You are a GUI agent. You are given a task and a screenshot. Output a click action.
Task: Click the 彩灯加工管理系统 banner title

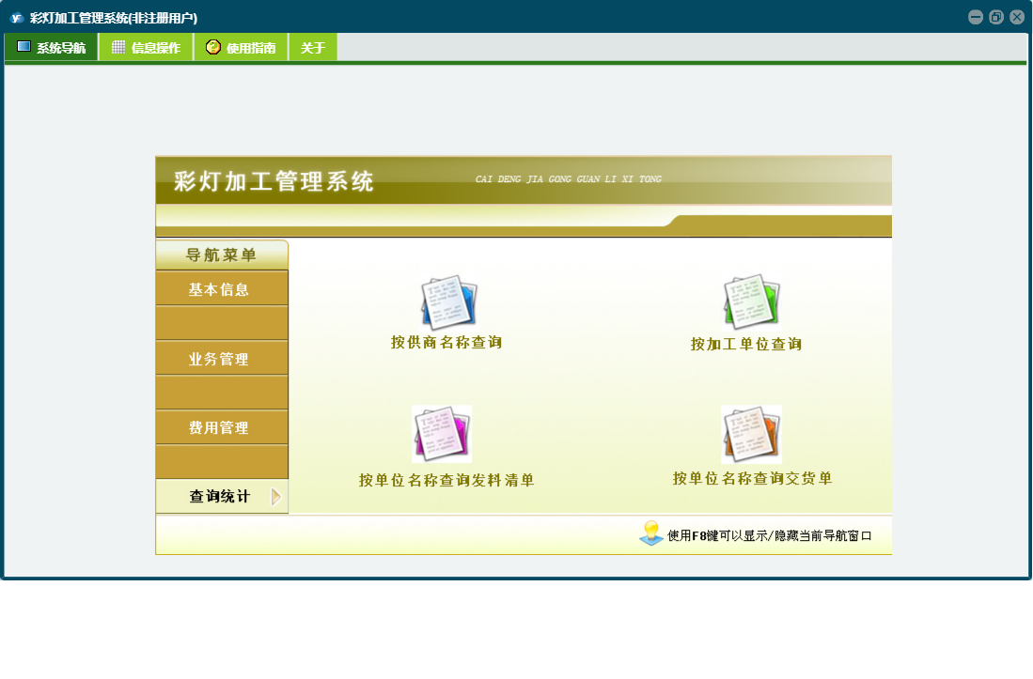click(274, 181)
